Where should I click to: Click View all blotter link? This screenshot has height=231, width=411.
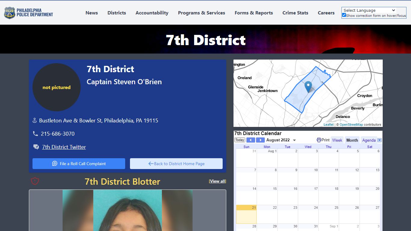point(218,181)
